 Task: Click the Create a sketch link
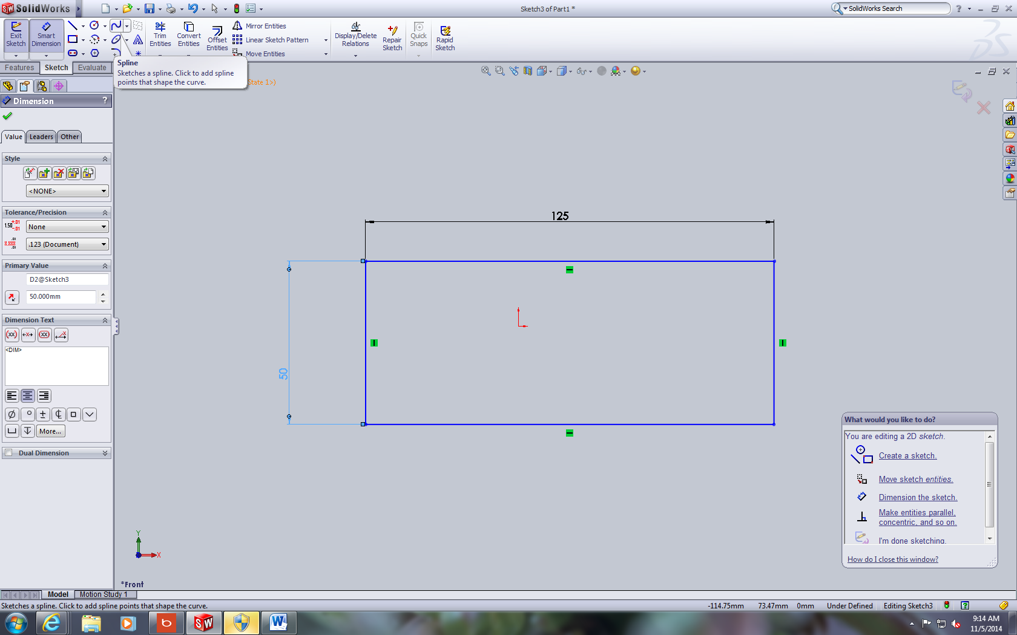pyautogui.click(x=907, y=456)
